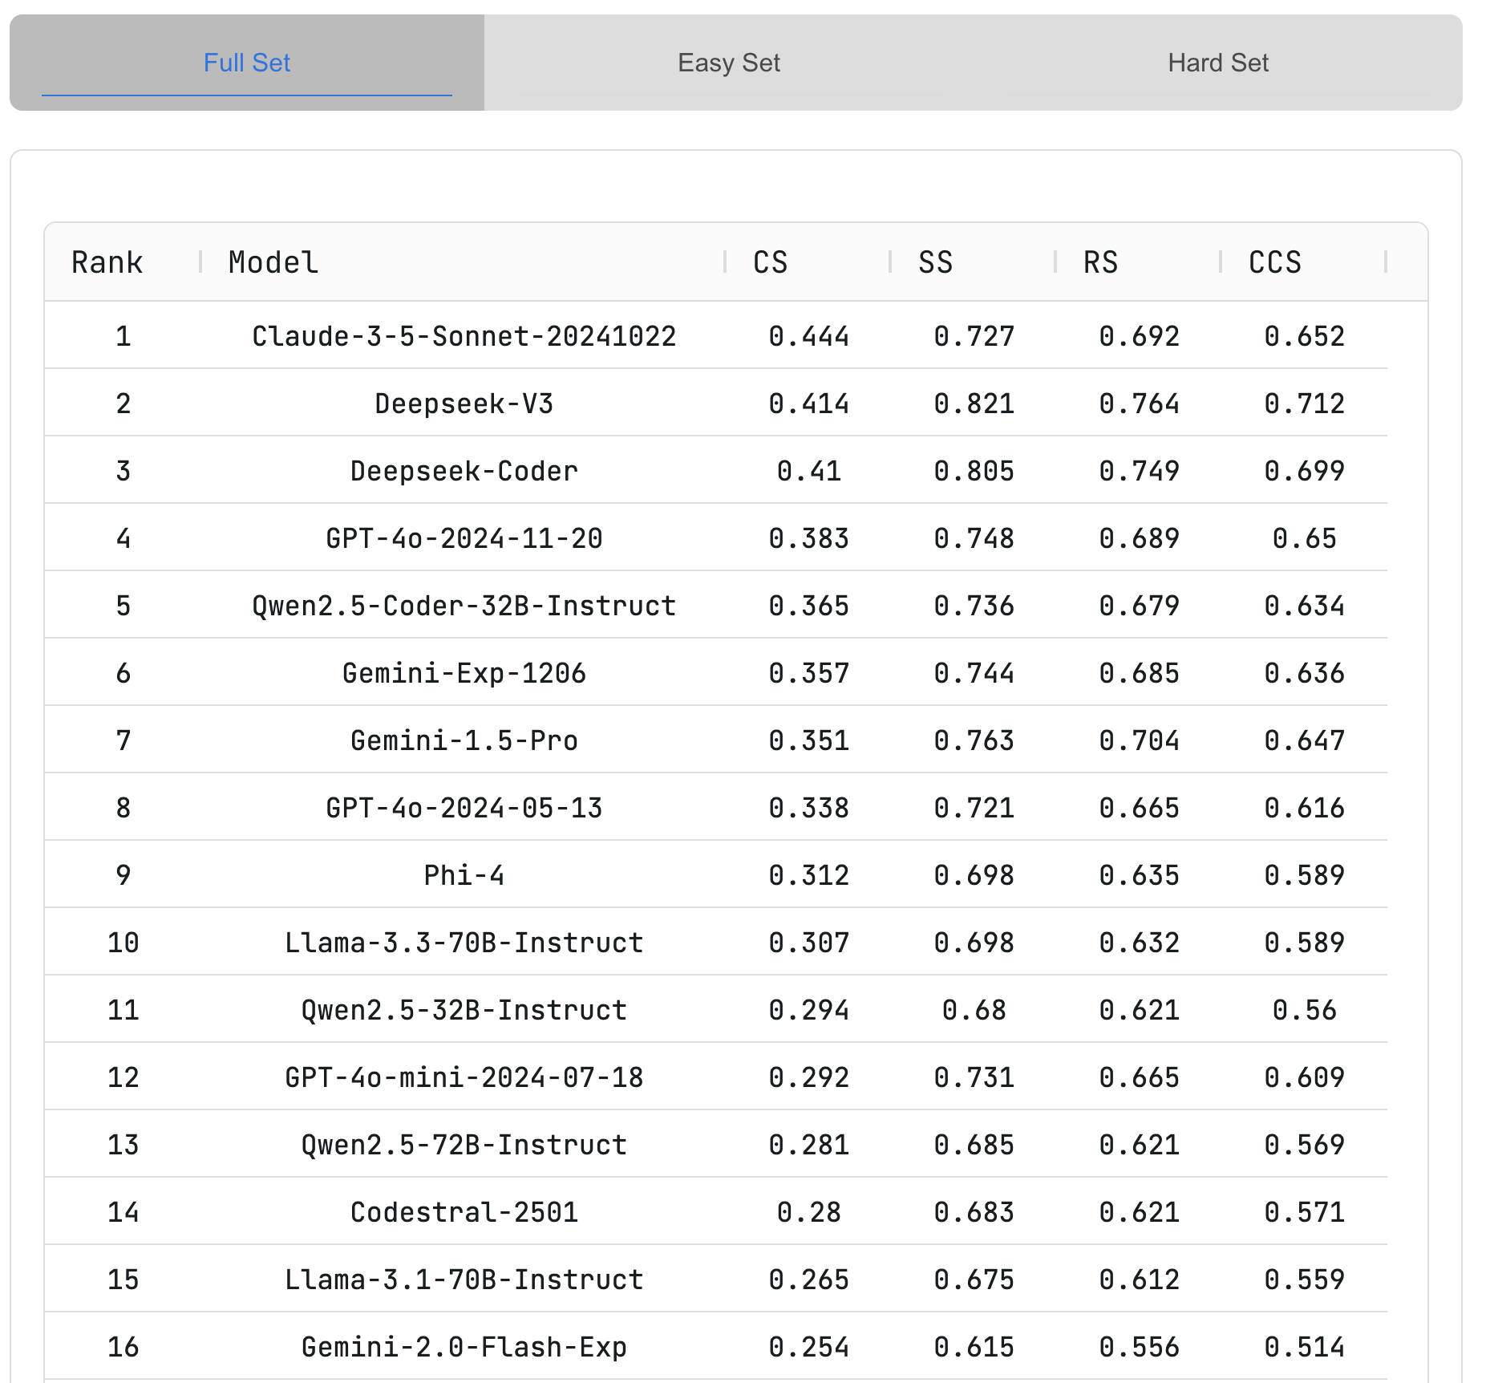Click CS value 0.281 for Qwen2.5-72B-Instruct

pyautogui.click(x=809, y=1145)
